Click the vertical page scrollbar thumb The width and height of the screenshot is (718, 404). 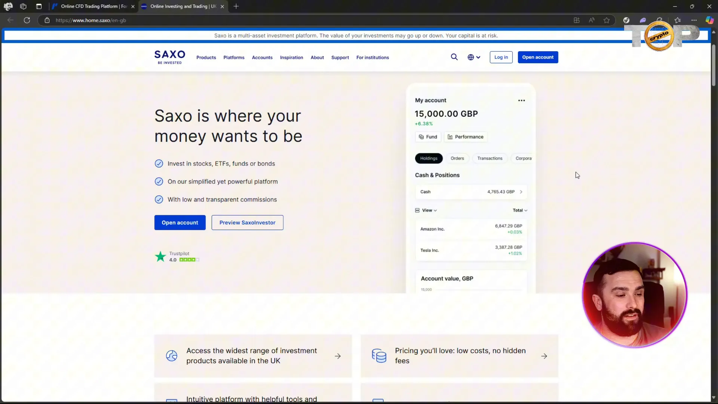point(714,65)
